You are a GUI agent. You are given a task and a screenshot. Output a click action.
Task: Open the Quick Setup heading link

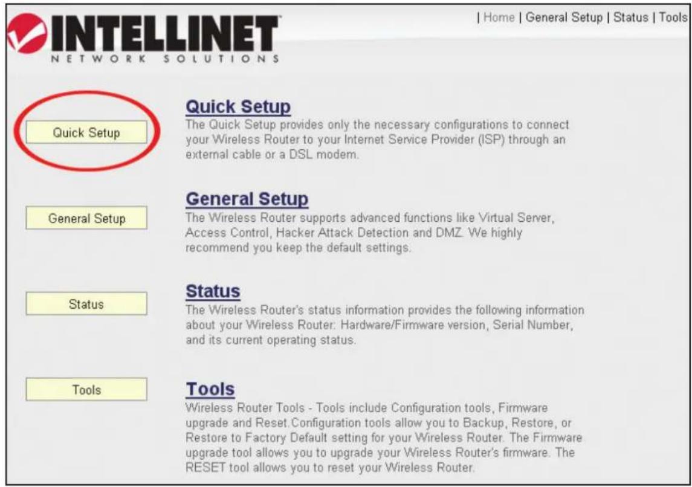pyautogui.click(x=238, y=106)
